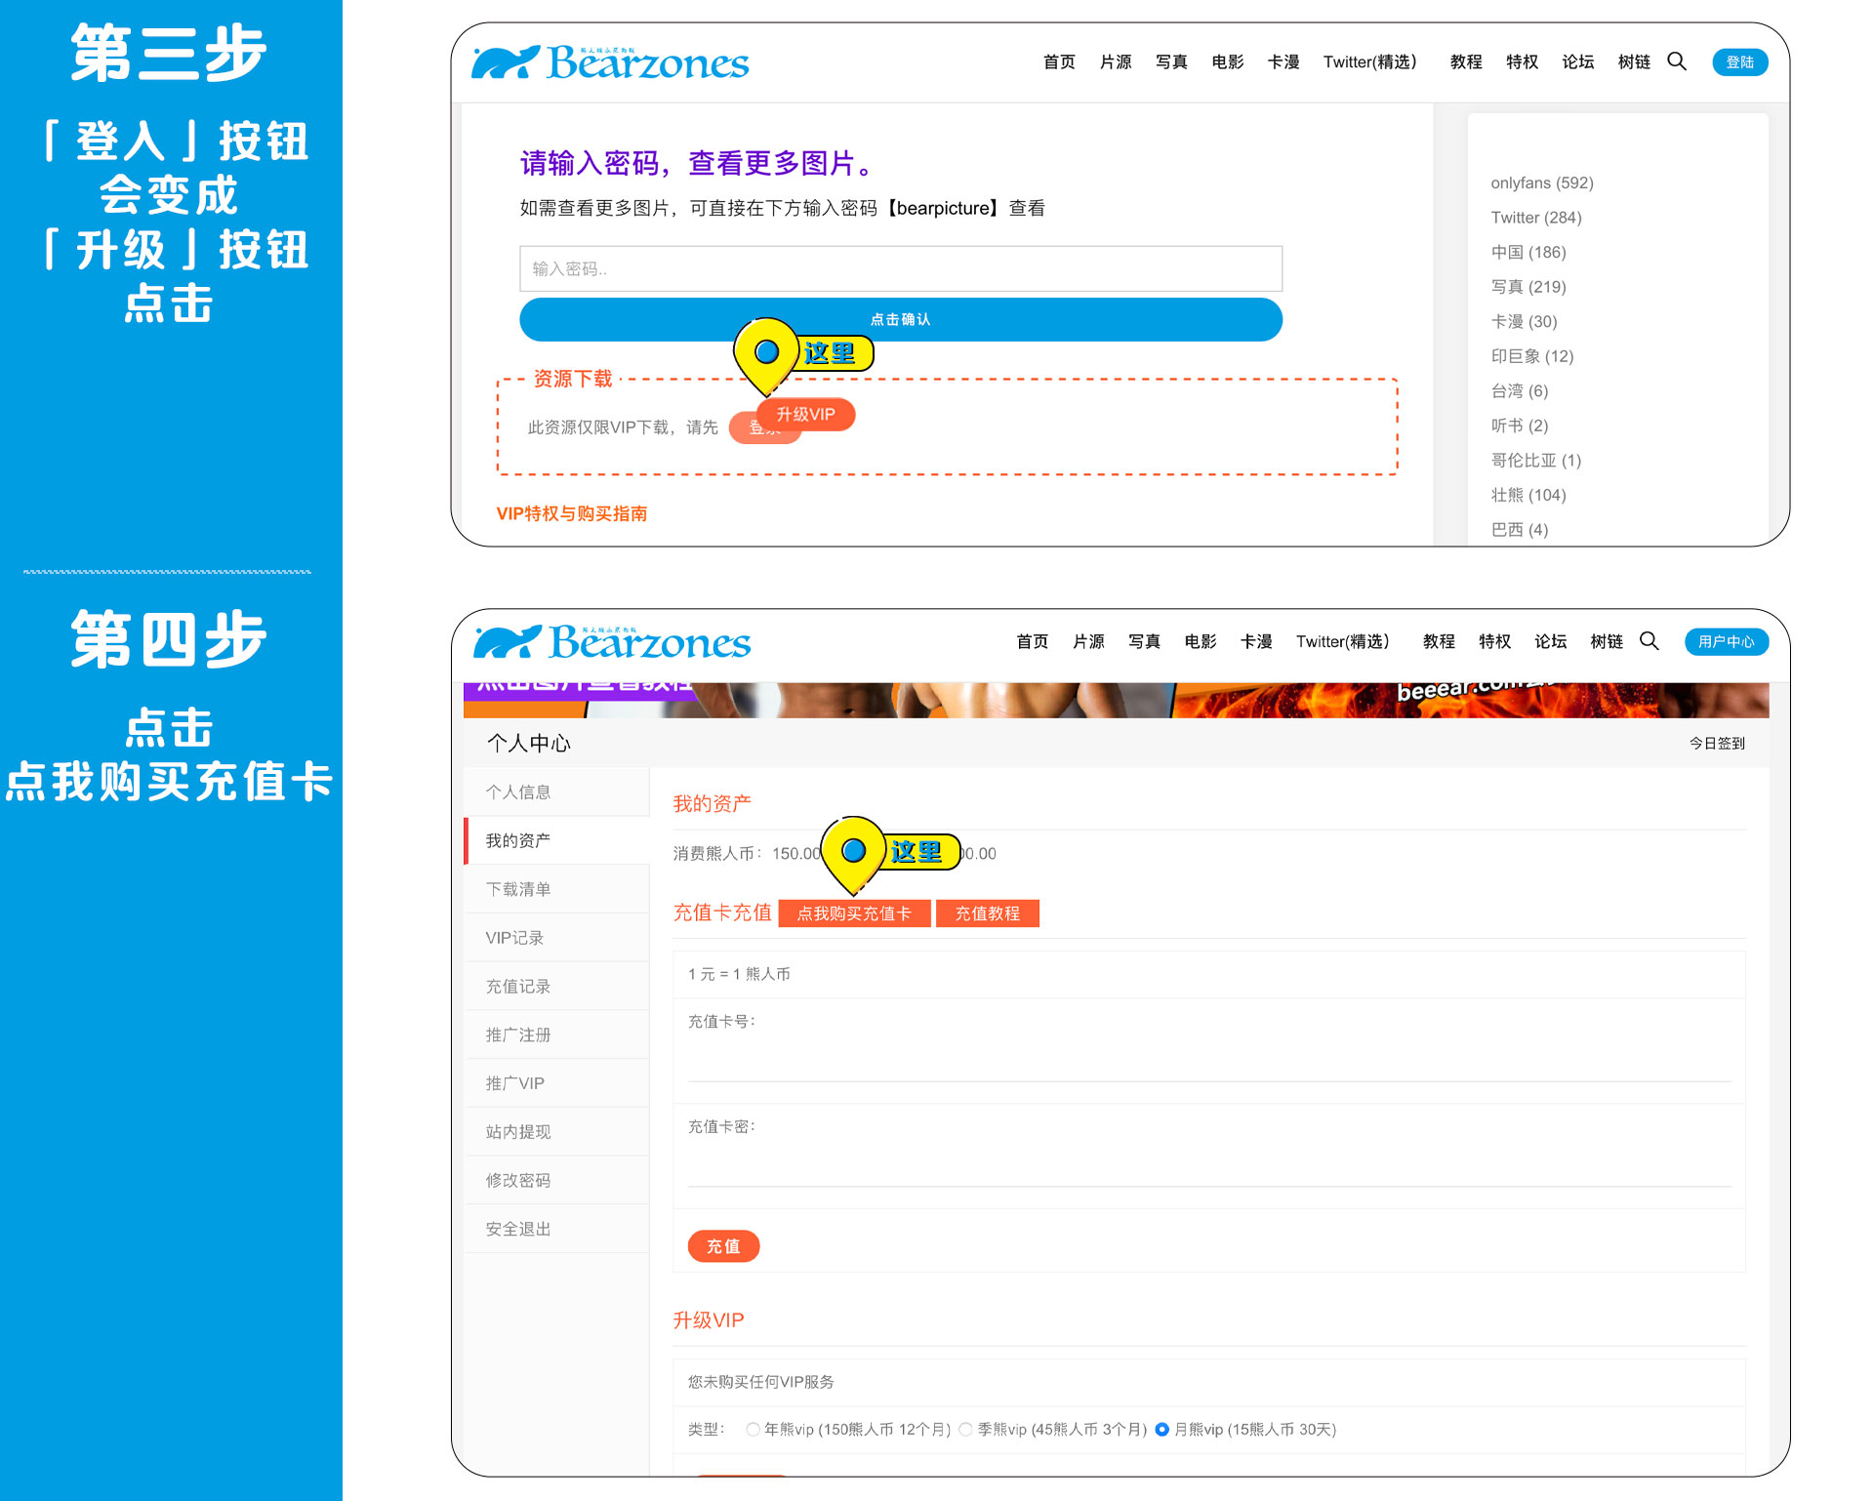Open the VIP特权与购买指南 link
The image size is (1874, 1501).
tap(573, 513)
